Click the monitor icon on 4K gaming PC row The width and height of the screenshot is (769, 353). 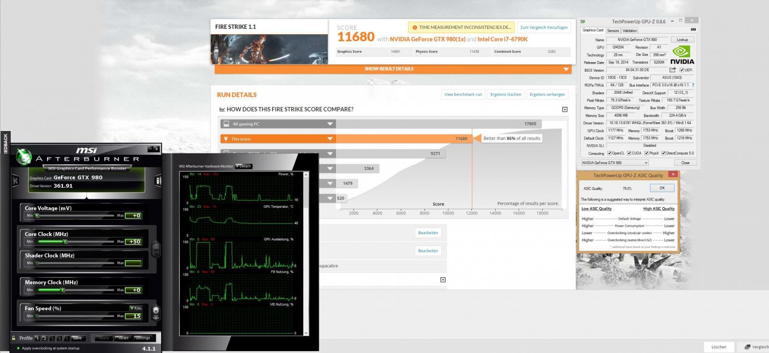[x=226, y=124]
